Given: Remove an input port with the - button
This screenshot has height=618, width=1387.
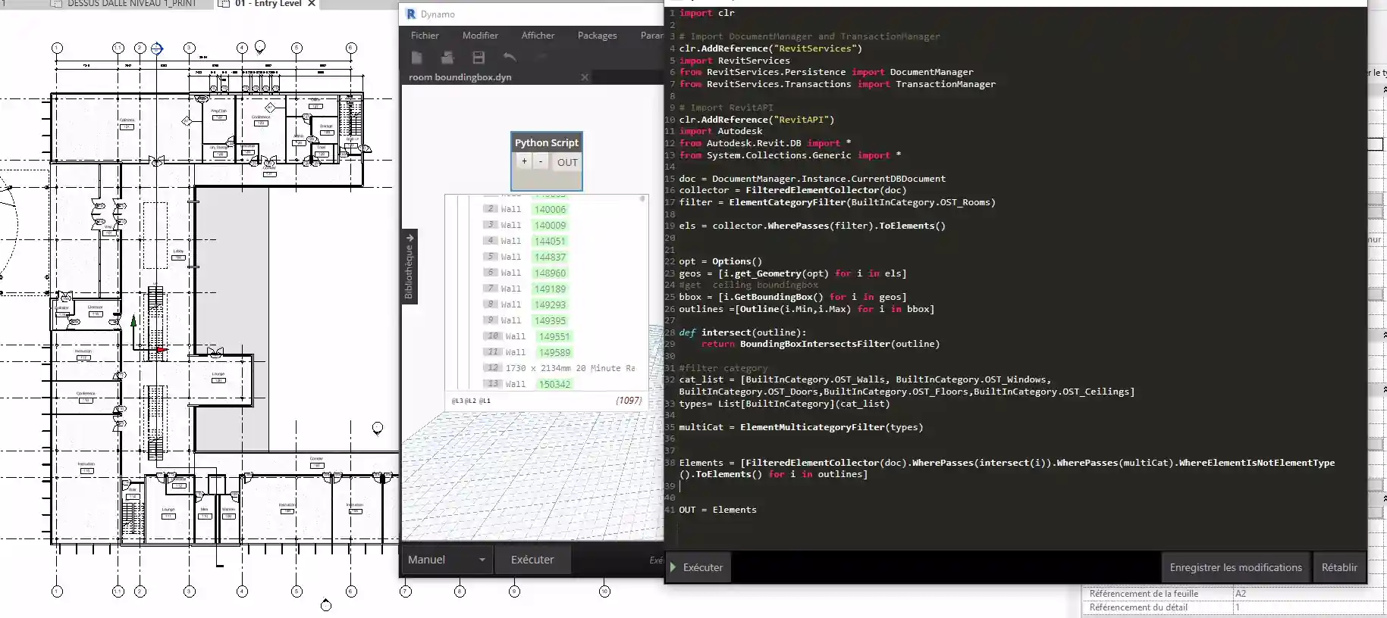Looking at the screenshot, I should coord(541,161).
